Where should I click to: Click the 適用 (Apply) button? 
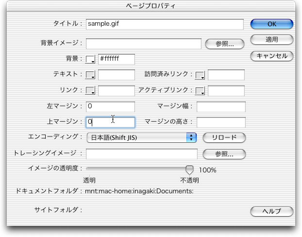point(272,40)
